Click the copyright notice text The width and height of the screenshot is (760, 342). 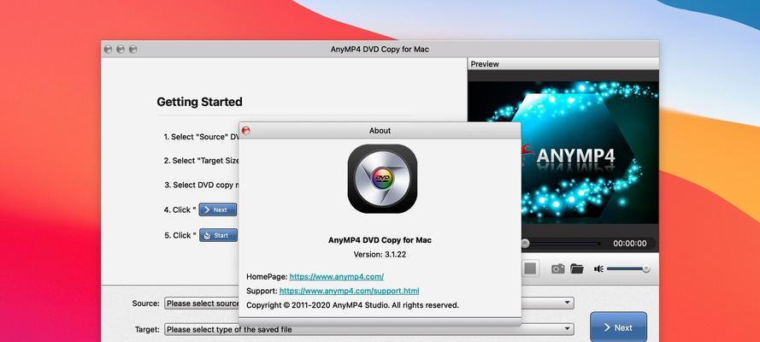(x=352, y=305)
